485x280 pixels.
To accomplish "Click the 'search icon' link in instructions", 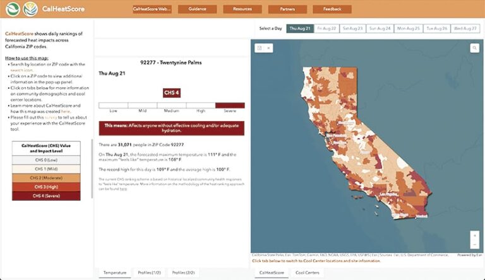I will click(x=21, y=70).
